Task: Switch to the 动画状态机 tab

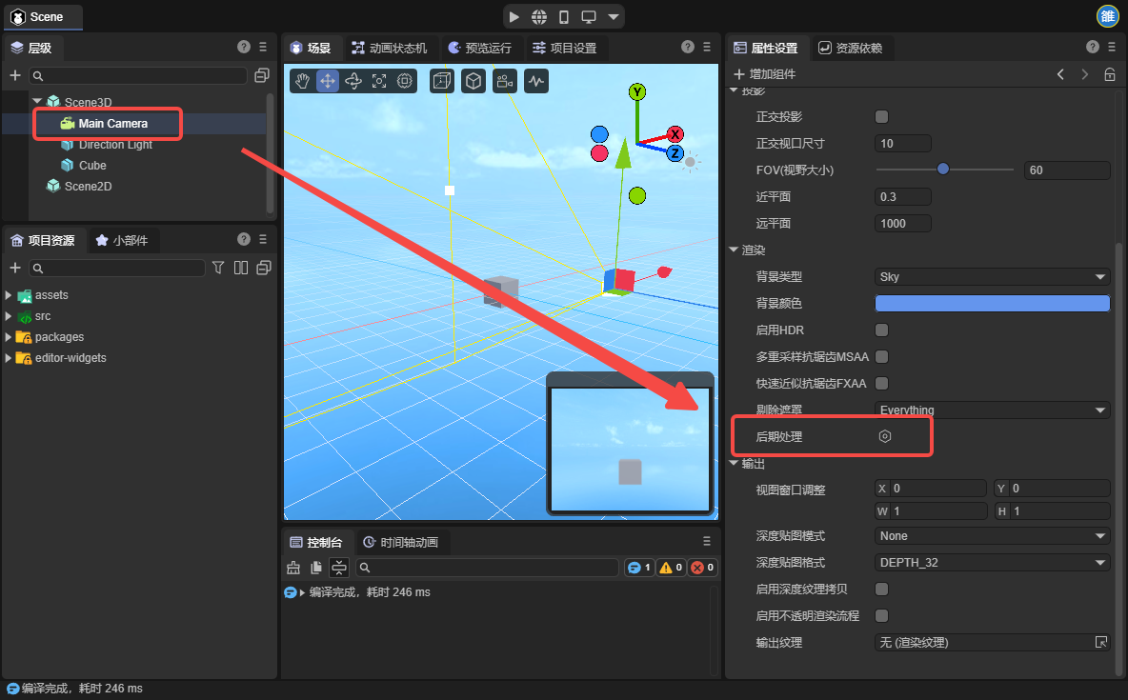Action: (x=390, y=48)
